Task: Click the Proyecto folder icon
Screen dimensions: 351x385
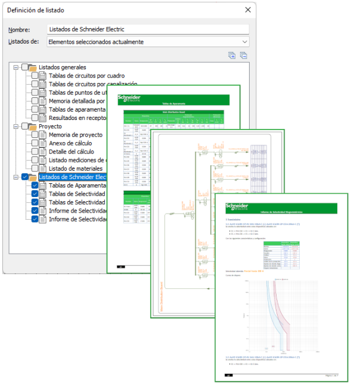Action: pyautogui.click(x=32, y=127)
